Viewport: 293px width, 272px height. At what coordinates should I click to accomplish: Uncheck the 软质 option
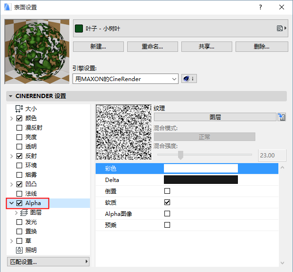pyautogui.click(x=167, y=202)
